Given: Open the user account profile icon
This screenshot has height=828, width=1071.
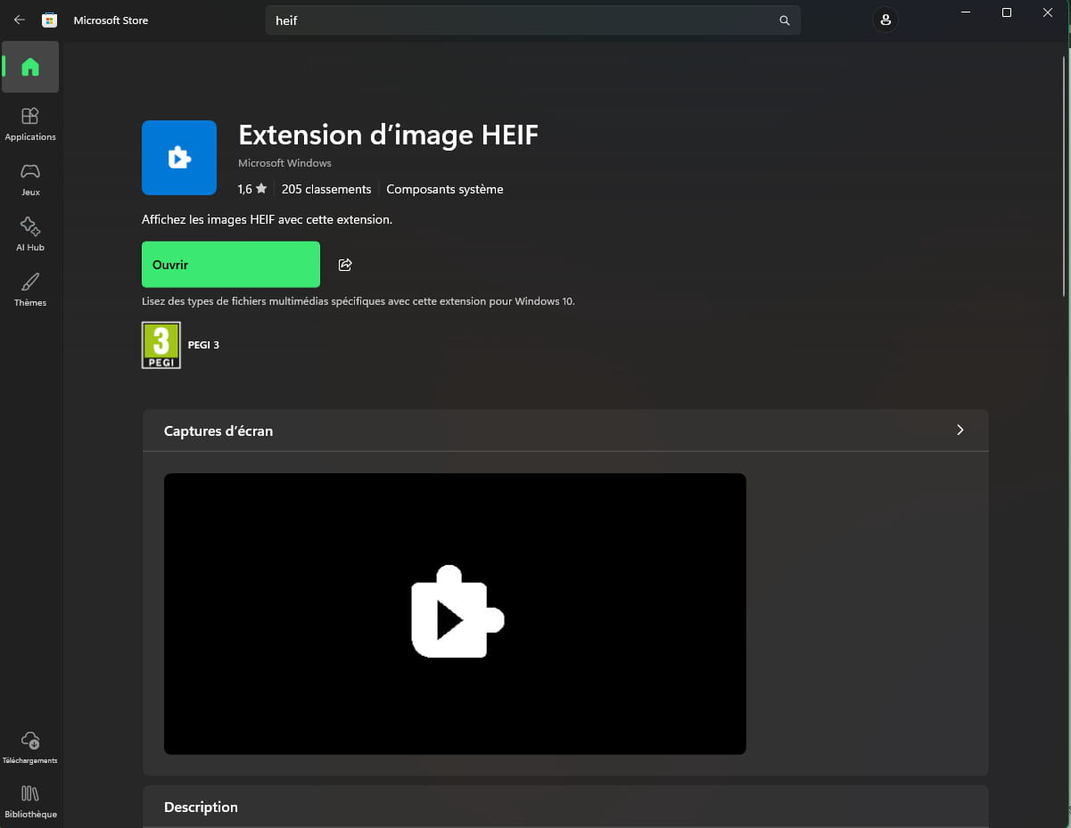Looking at the screenshot, I should point(885,20).
